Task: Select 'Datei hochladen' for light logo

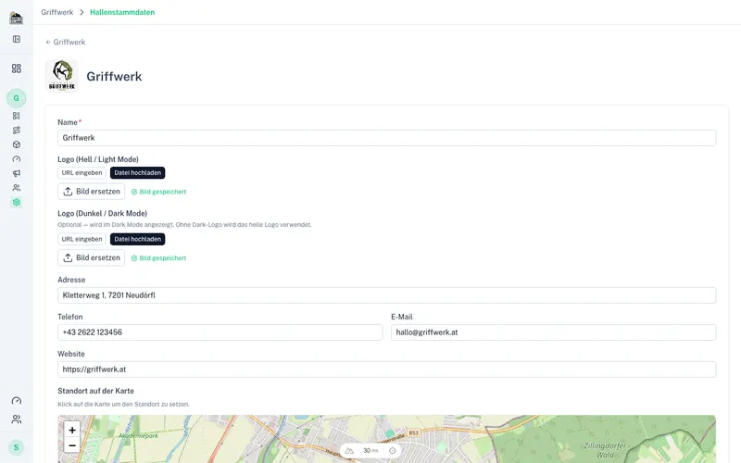Action: [x=137, y=173]
